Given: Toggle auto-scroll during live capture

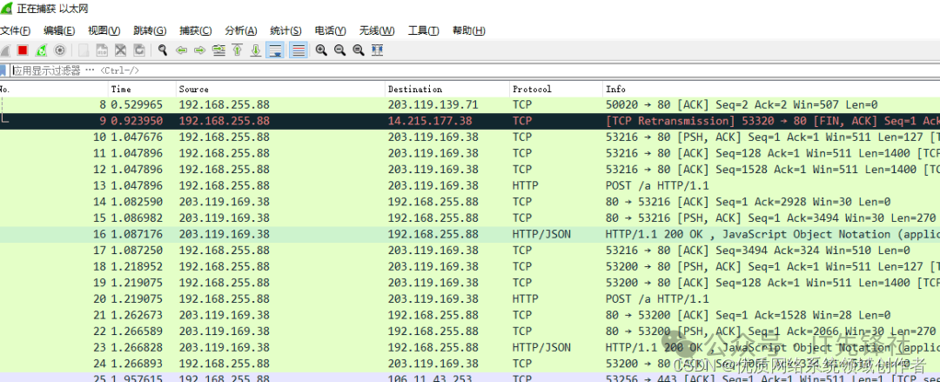Looking at the screenshot, I should (275, 50).
